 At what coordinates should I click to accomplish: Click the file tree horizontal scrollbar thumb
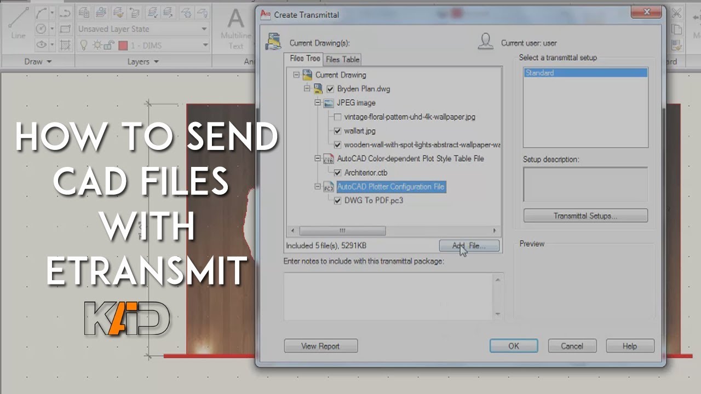tap(342, 231)
